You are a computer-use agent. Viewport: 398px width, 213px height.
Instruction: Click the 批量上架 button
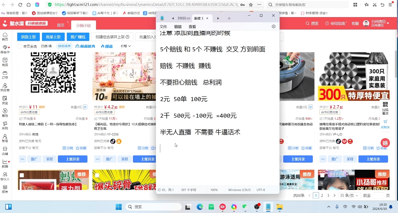click(53, 37)
